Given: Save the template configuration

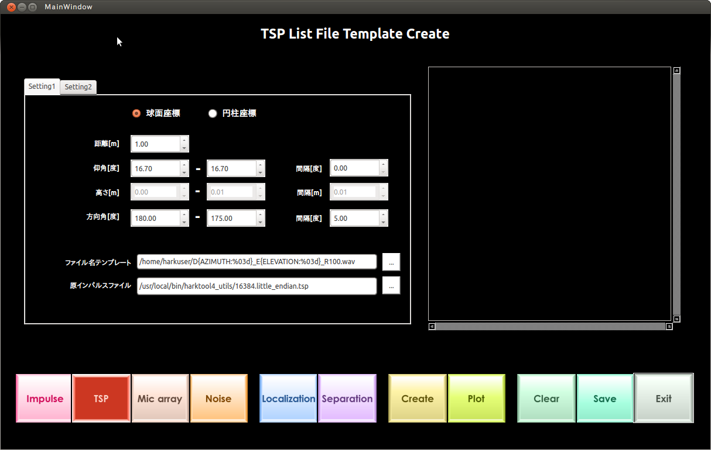Looking at the screenshot, I should click(x=604, y=398).
